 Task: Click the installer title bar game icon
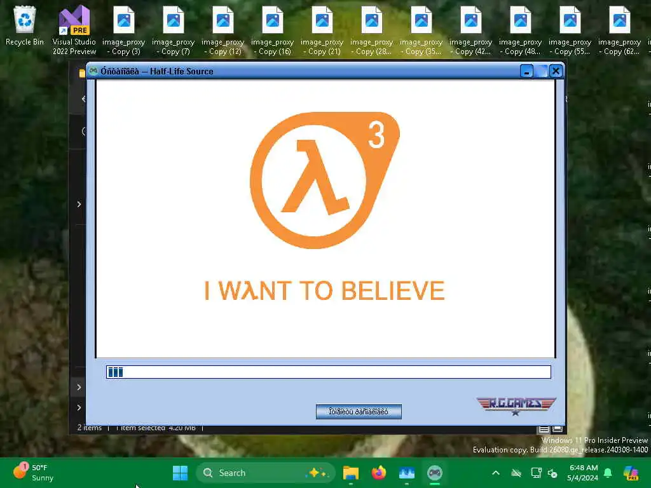coord(93,71)
